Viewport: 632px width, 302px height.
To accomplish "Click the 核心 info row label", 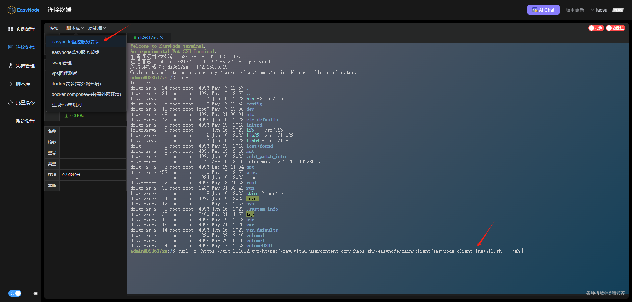I will click(x=52, y=142).
